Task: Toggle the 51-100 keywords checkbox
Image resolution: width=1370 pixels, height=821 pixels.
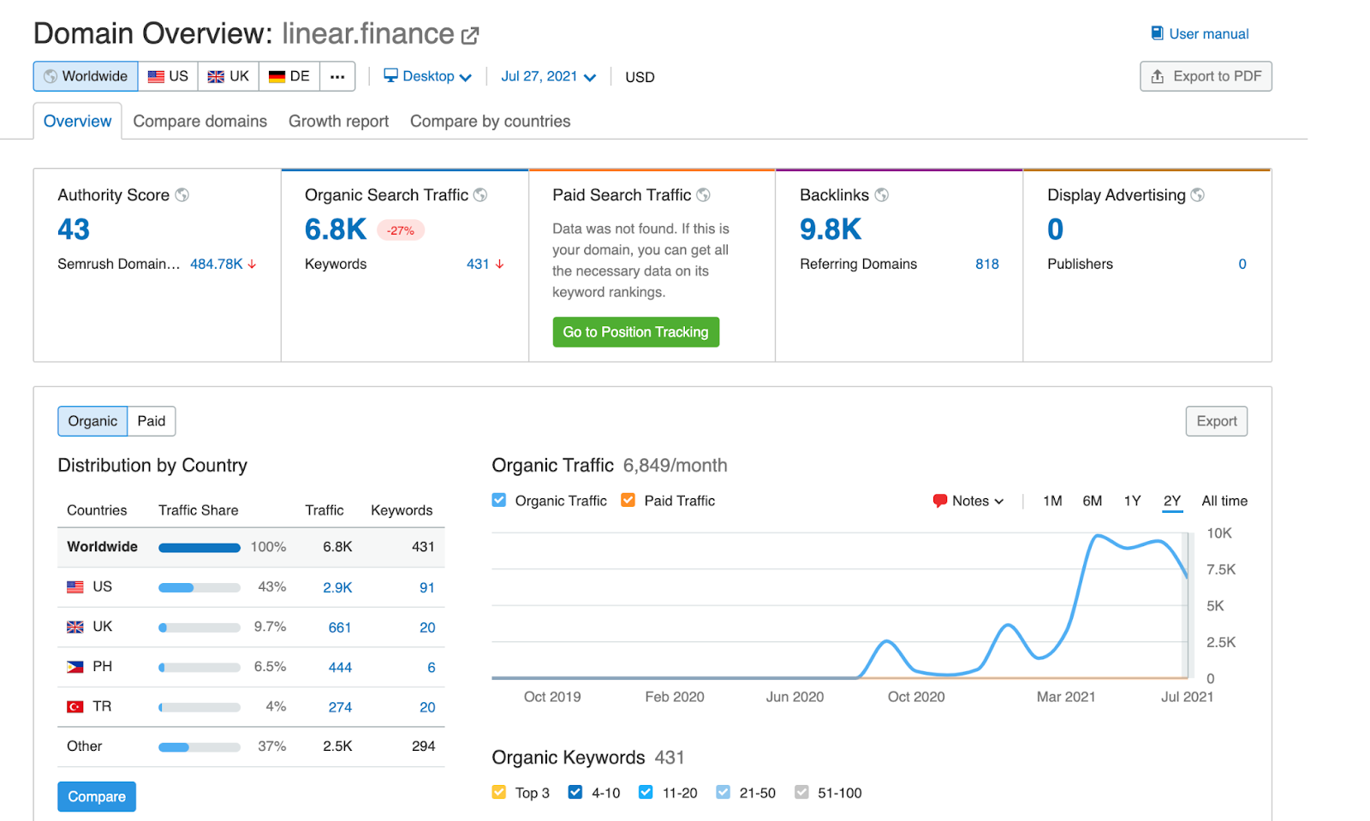Action: click(801, 792)
